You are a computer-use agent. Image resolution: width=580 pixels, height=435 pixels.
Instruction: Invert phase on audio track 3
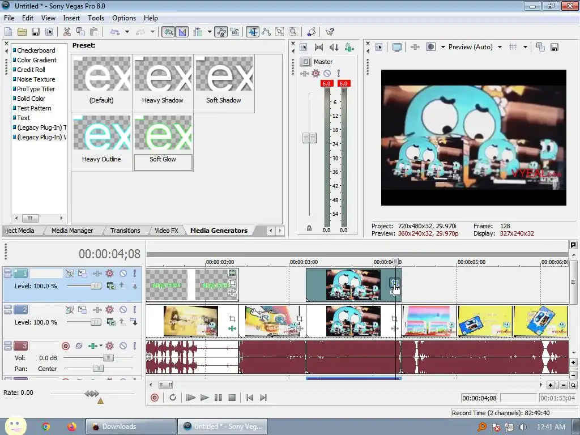click(79, 346)
